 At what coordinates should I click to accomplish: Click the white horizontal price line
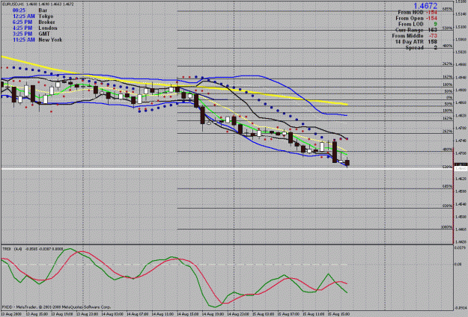[228, 169]
